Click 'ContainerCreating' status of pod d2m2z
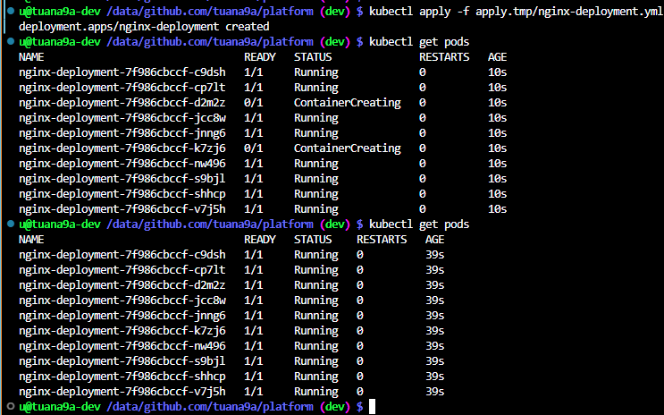 pyautogui.click(x=348, y=103)
